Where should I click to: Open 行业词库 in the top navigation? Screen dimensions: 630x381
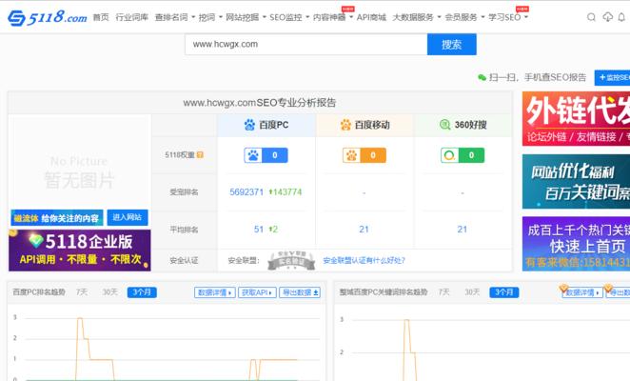click(x=131, y=17)
